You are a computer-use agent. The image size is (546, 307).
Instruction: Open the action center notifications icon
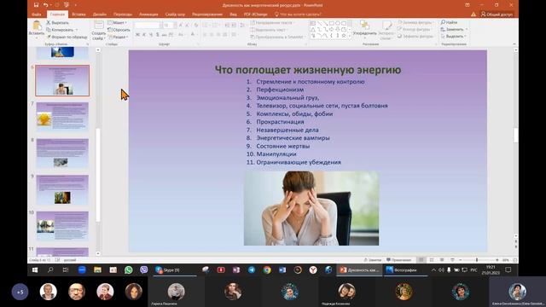tap(508, 269)
